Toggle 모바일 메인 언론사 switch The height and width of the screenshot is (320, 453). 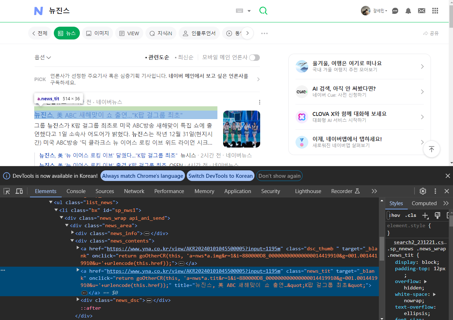(x=254, y=57)
